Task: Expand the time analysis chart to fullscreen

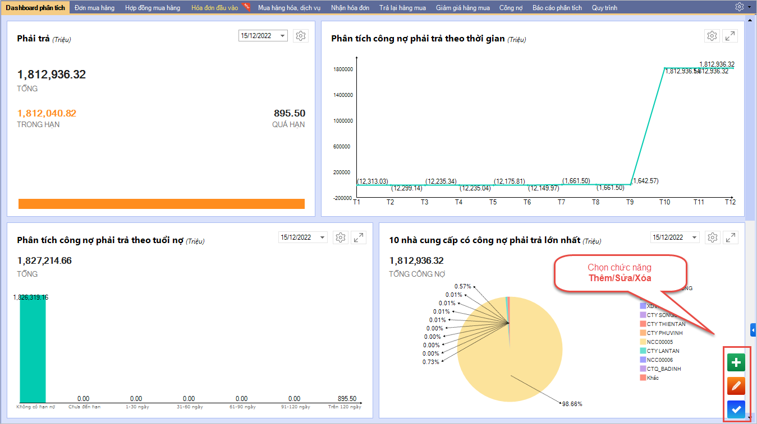Action: pos(730,36)
